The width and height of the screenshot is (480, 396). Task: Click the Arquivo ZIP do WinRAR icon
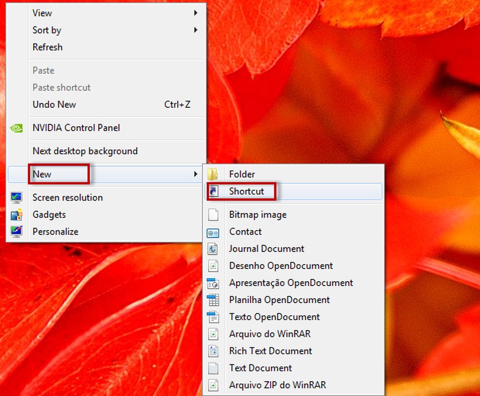(x=213, y=385)
